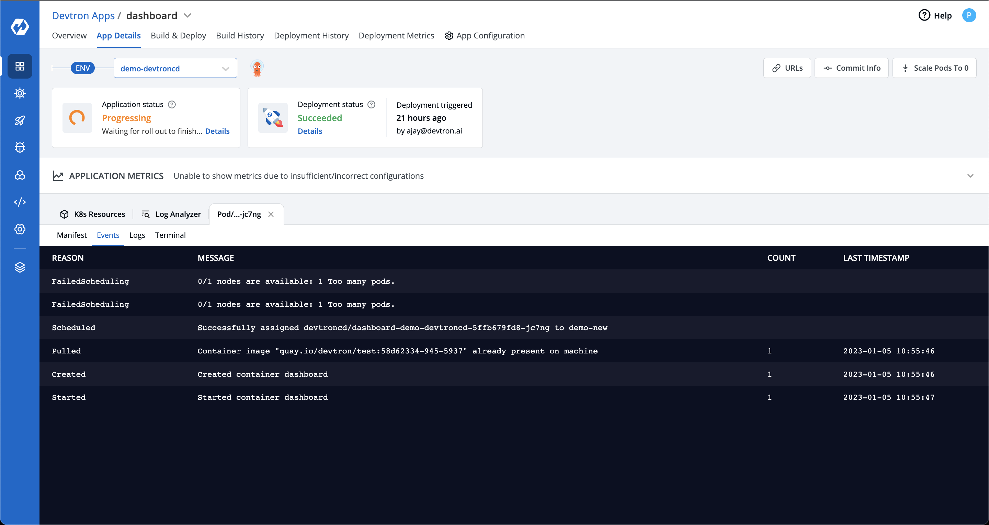Open Global Configurations gear icon
989x525 pixels.
click(20, 229)
